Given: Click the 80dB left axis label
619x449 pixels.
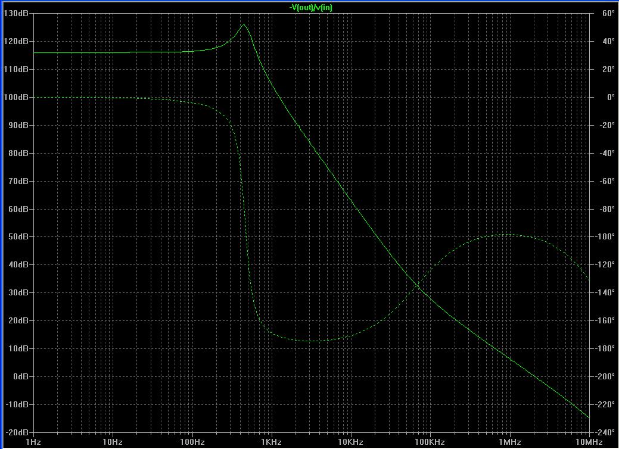Looking at the screenshot, I should pos(18,153).
